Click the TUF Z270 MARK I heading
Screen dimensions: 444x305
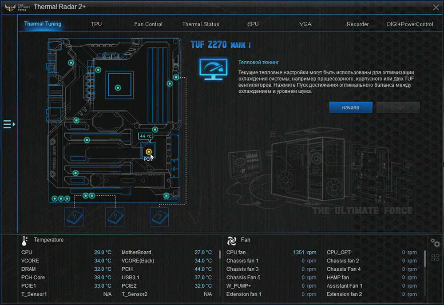[x=221, y=45]
